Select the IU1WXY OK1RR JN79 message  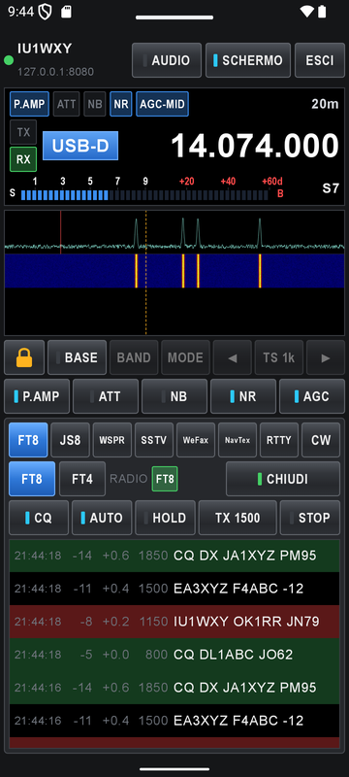[x=174, y=622]
